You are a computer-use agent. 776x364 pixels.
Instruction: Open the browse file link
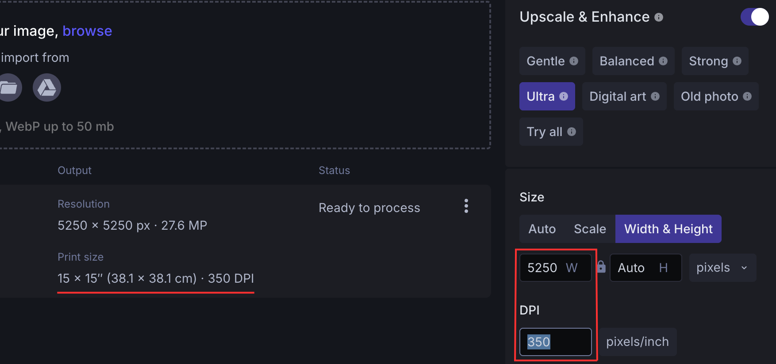pos(87,31)
